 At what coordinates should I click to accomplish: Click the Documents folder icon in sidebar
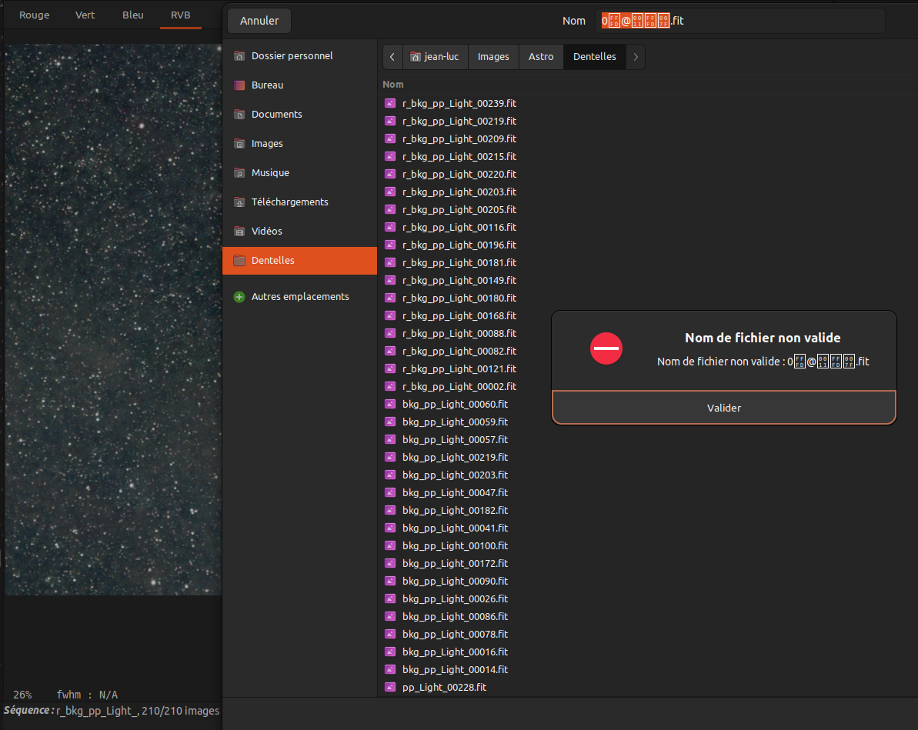tap(239, 114)
